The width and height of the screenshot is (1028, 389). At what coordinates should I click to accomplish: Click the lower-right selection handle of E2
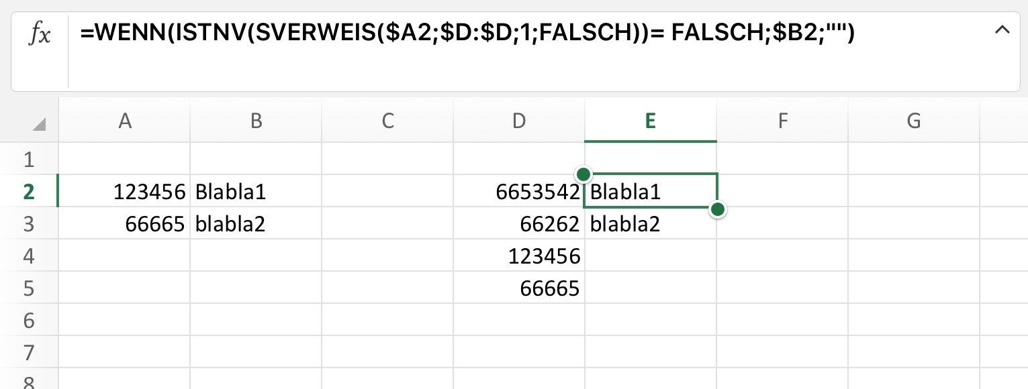[717, 209]
